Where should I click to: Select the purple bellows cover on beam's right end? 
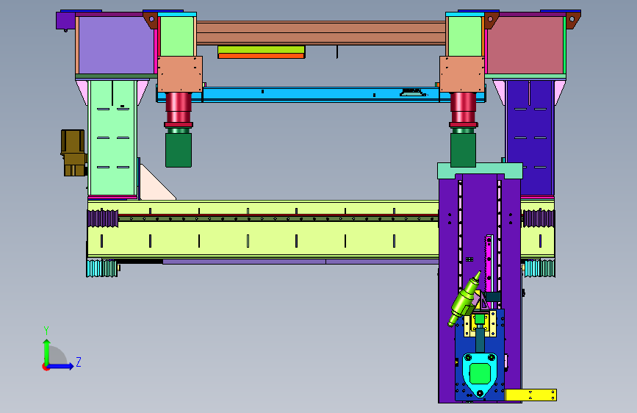click(x=539, y=218)
